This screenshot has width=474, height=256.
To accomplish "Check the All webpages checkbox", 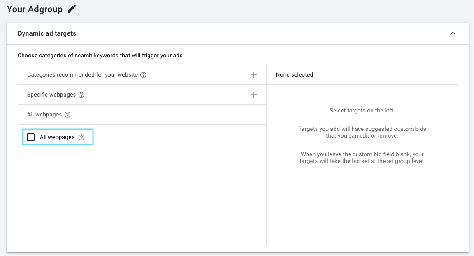I will [31, 137].
